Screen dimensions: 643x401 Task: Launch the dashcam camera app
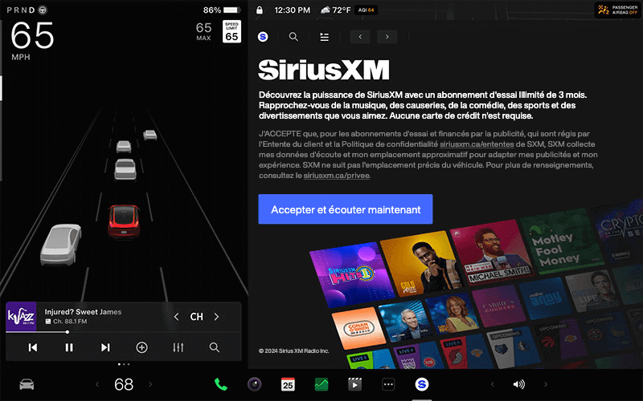(x=255, y=384)
